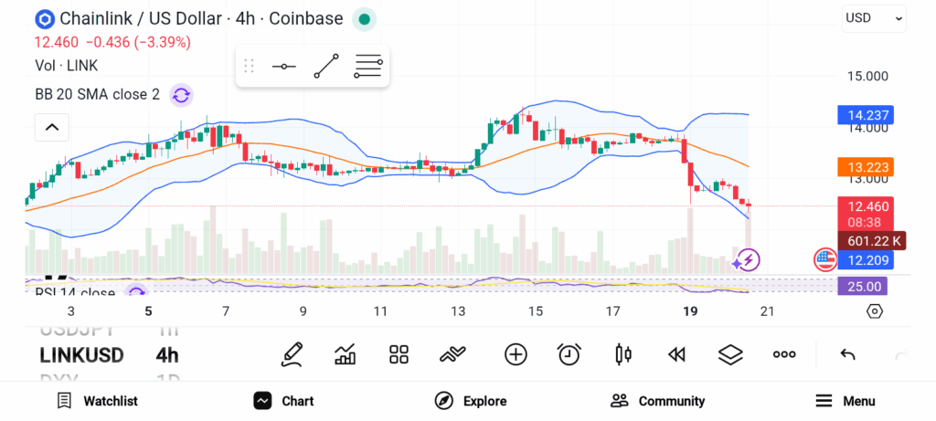Undo the last action
The image size is (936, 421).
click(847, 354)
